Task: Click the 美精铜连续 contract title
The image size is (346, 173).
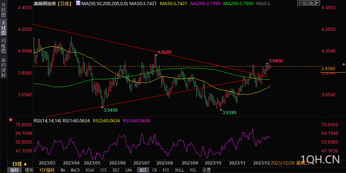Action: coord(44,3)
